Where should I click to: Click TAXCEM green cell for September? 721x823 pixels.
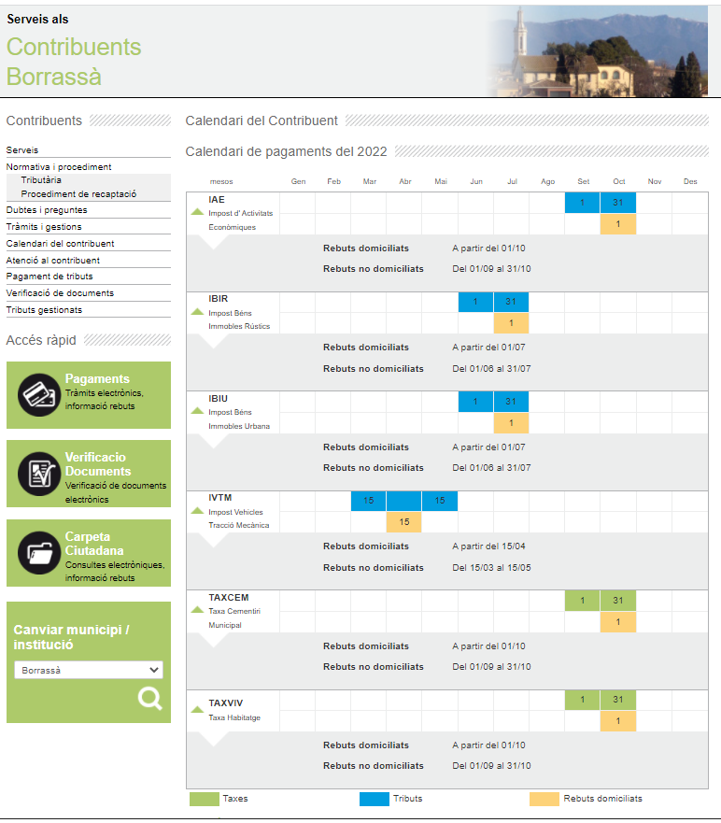click(583, 601)
